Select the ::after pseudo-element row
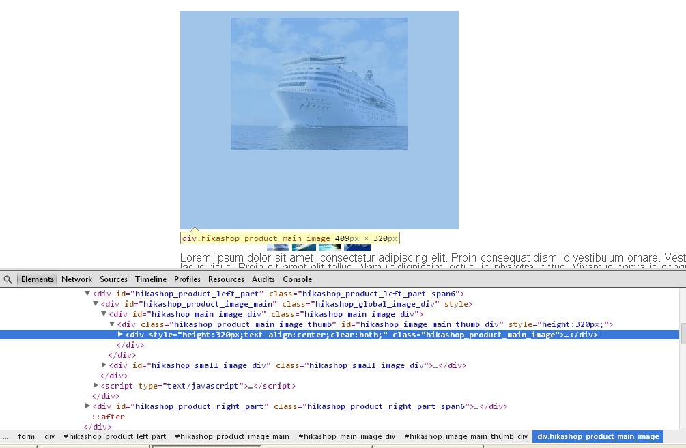 (108, 417)
